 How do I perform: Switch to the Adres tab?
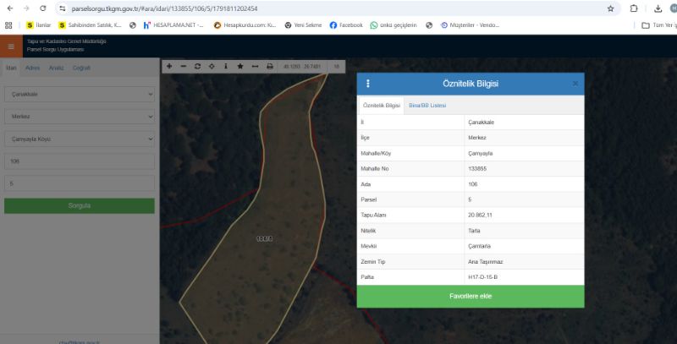coord(32,68)
